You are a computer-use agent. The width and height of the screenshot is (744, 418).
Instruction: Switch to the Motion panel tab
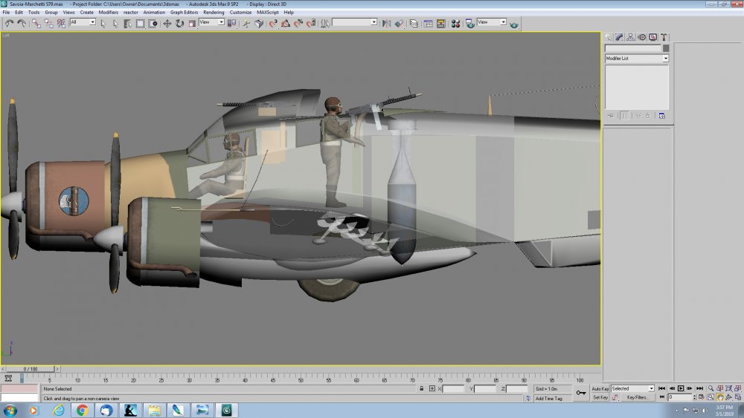641,37
